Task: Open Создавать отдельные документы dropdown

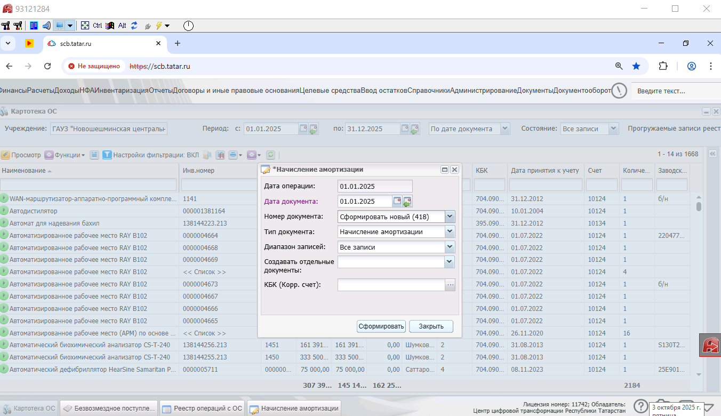Action: (450, 262)
